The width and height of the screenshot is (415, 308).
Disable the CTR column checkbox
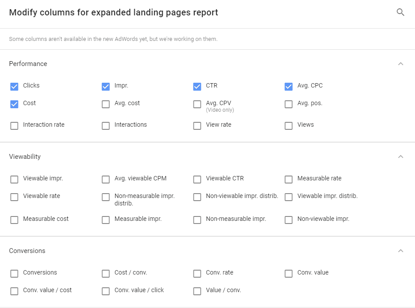point(197,87)
